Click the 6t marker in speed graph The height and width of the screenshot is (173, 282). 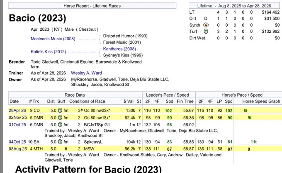[246, 111]
